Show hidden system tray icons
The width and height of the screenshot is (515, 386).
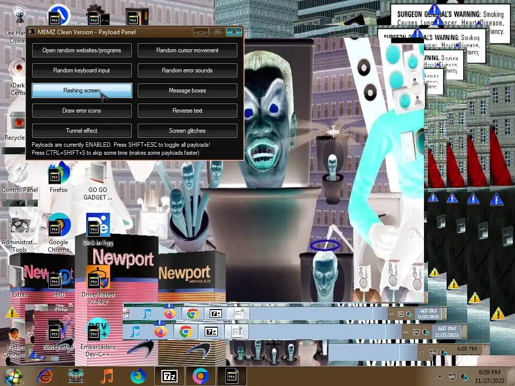click(x=440, y=376)
